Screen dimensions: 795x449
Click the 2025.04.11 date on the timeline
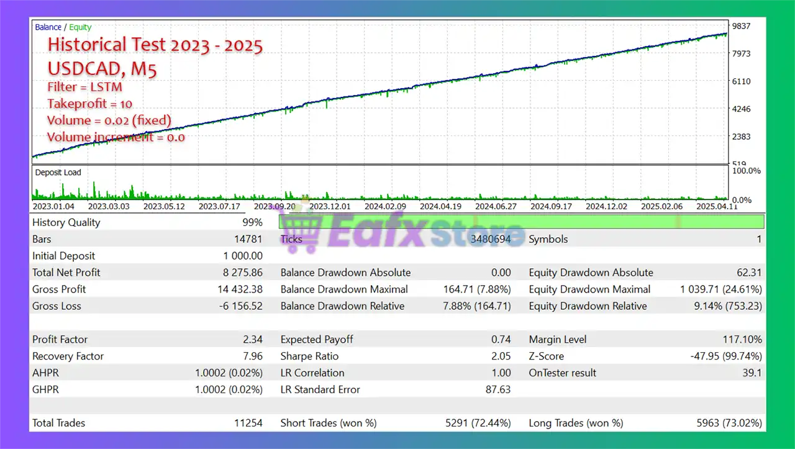click(716, 206)
